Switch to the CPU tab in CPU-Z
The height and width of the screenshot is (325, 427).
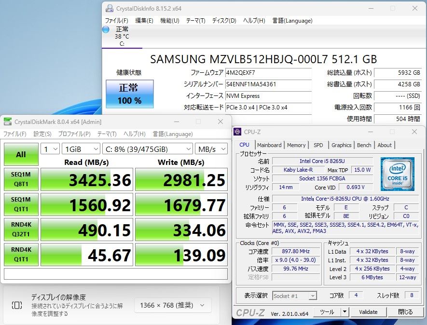point(244,145)
